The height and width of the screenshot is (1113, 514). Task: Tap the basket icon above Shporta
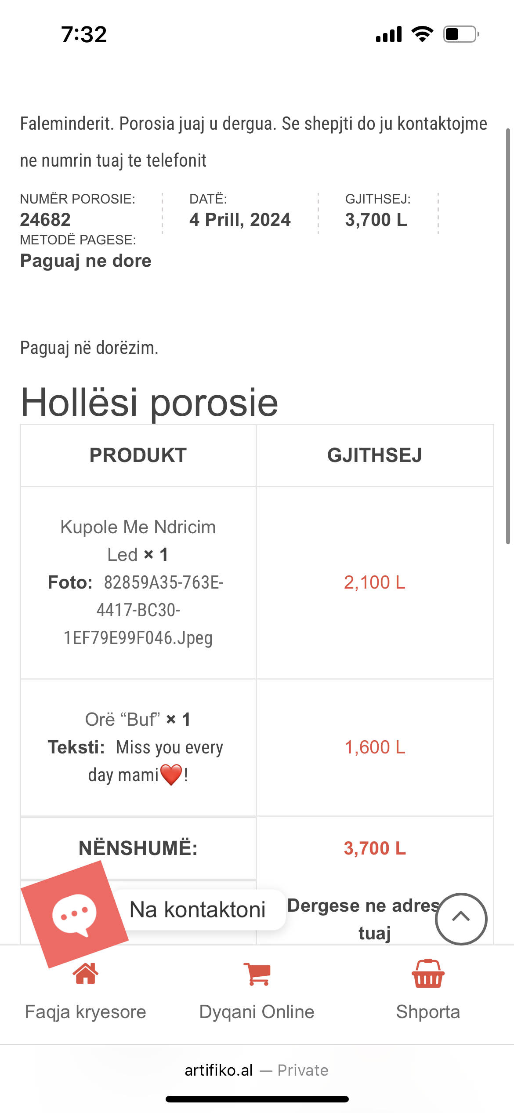[x=428, y=974]
